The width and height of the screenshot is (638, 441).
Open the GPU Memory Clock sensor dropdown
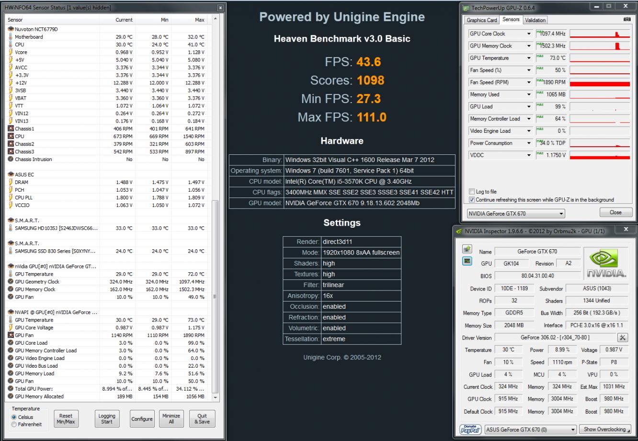tap(529, 46)
